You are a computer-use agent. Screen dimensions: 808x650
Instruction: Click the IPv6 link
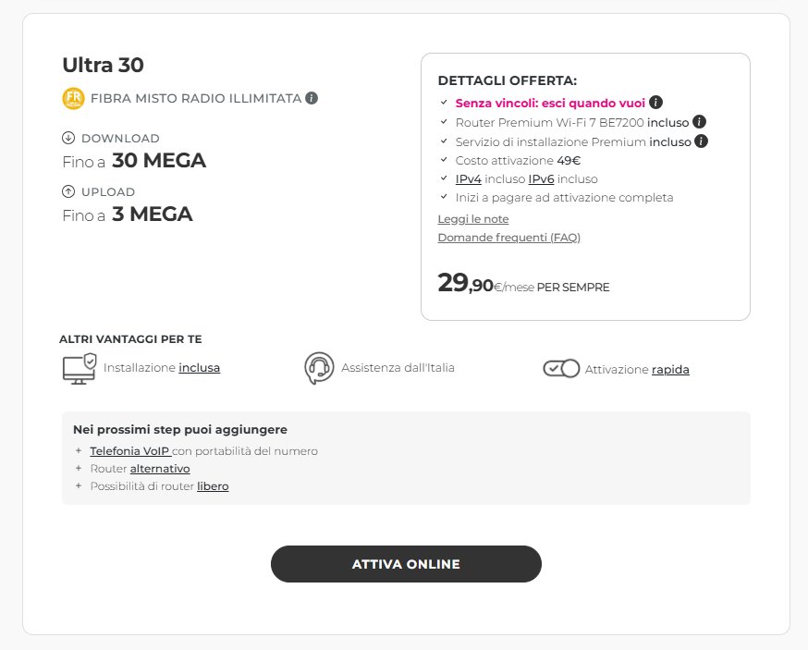tap(541, 178)
